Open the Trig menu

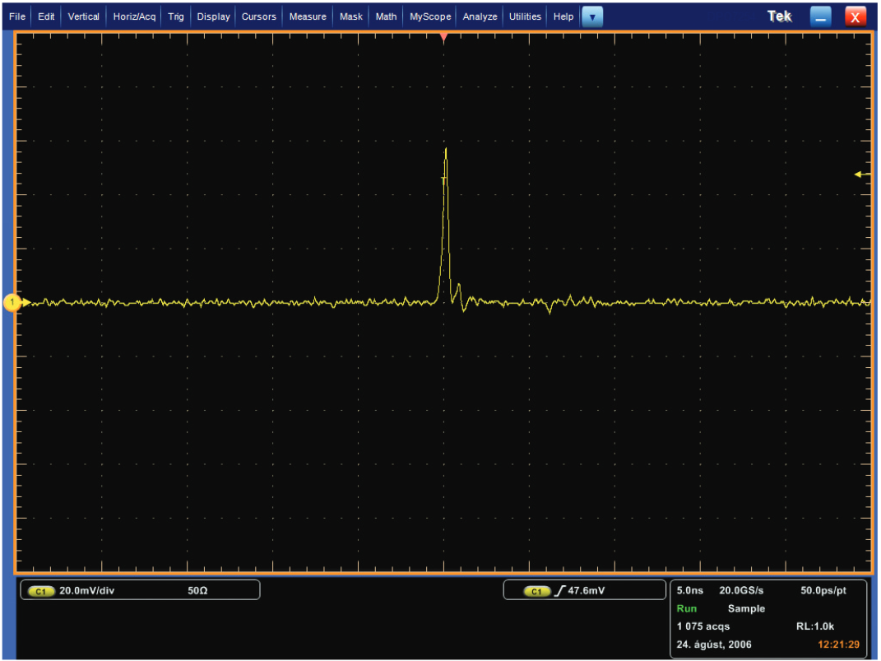[175, 16]
